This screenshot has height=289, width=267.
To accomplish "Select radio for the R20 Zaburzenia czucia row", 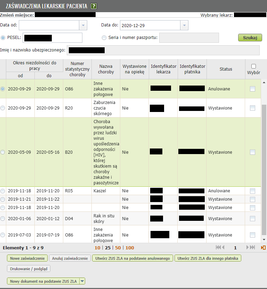I will pos(2,108).
